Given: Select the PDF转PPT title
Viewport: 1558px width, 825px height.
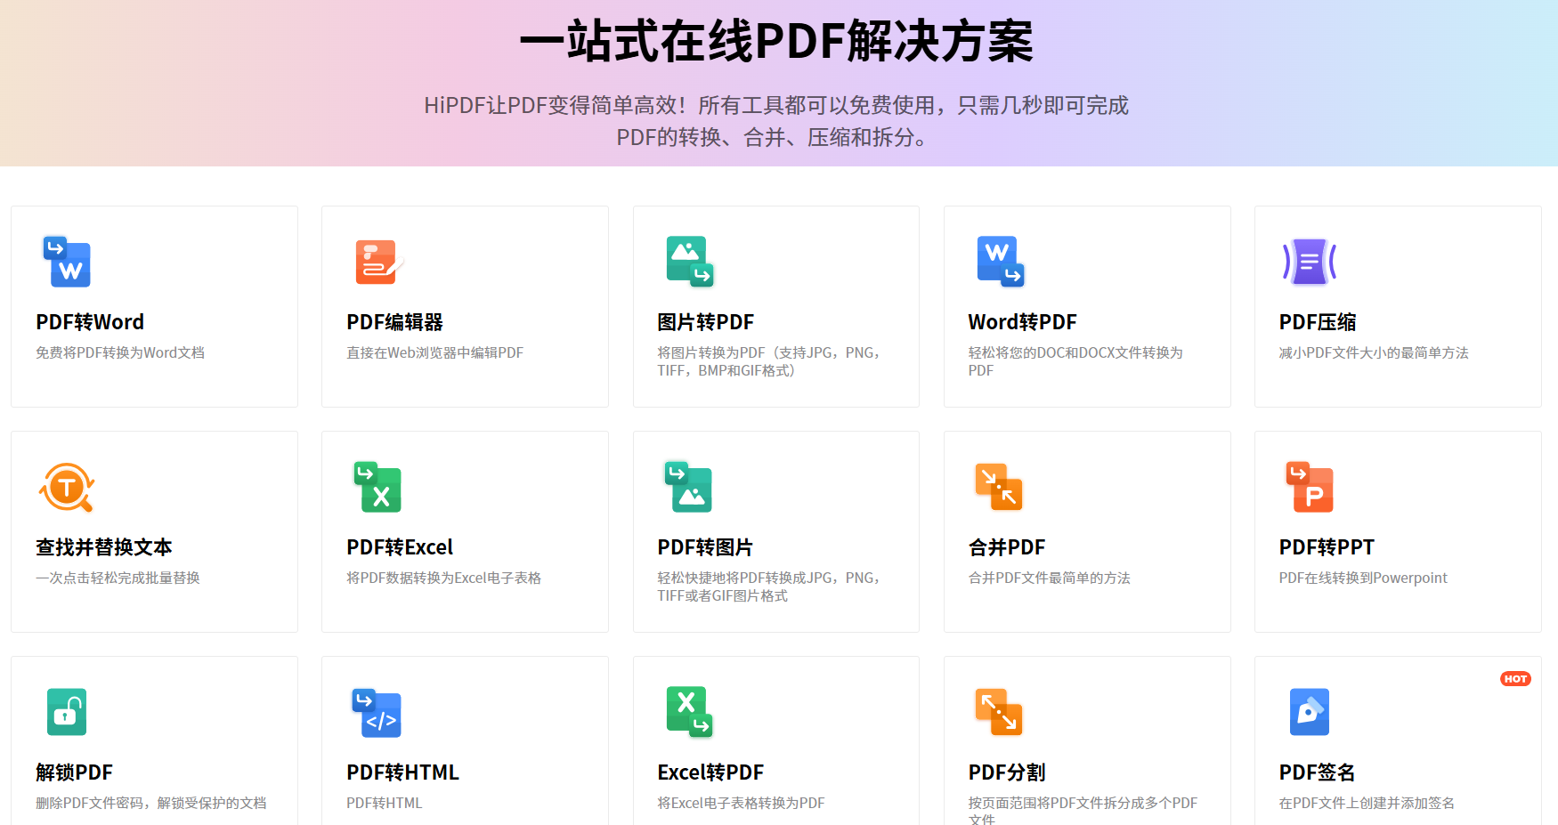Looking at the screenshot, I should (1327, 547).
